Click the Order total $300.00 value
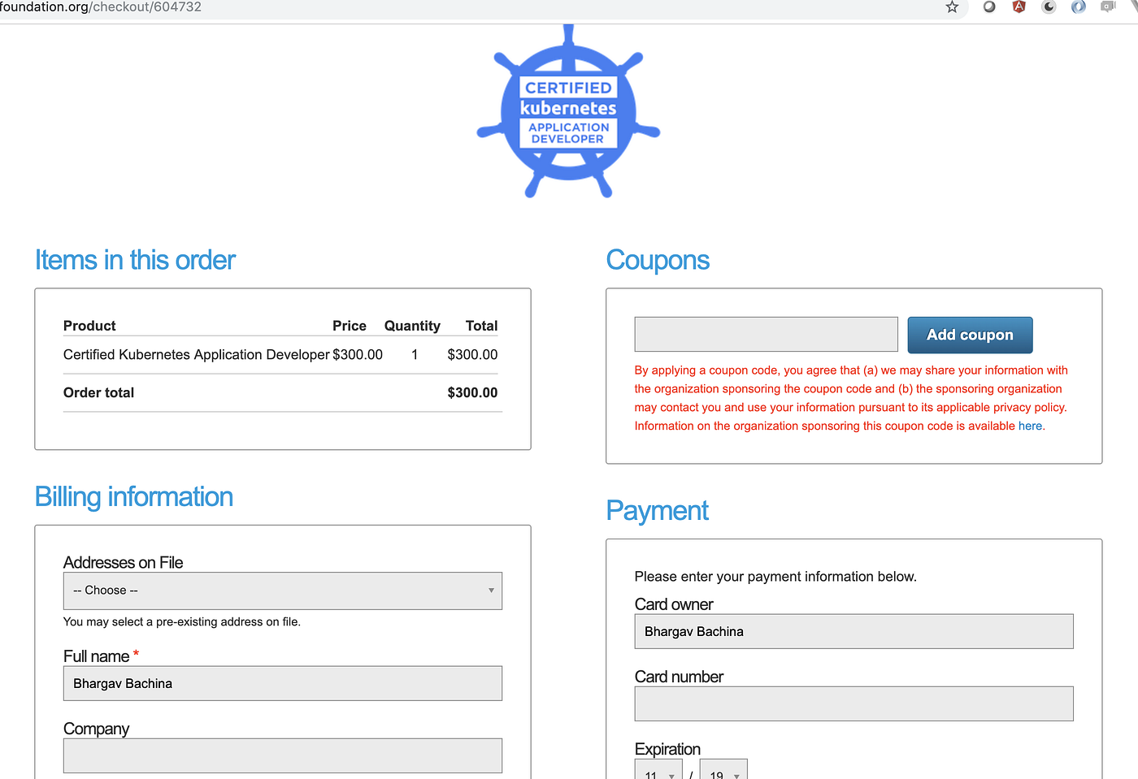 pyautogui.click(x=472, y=392)
